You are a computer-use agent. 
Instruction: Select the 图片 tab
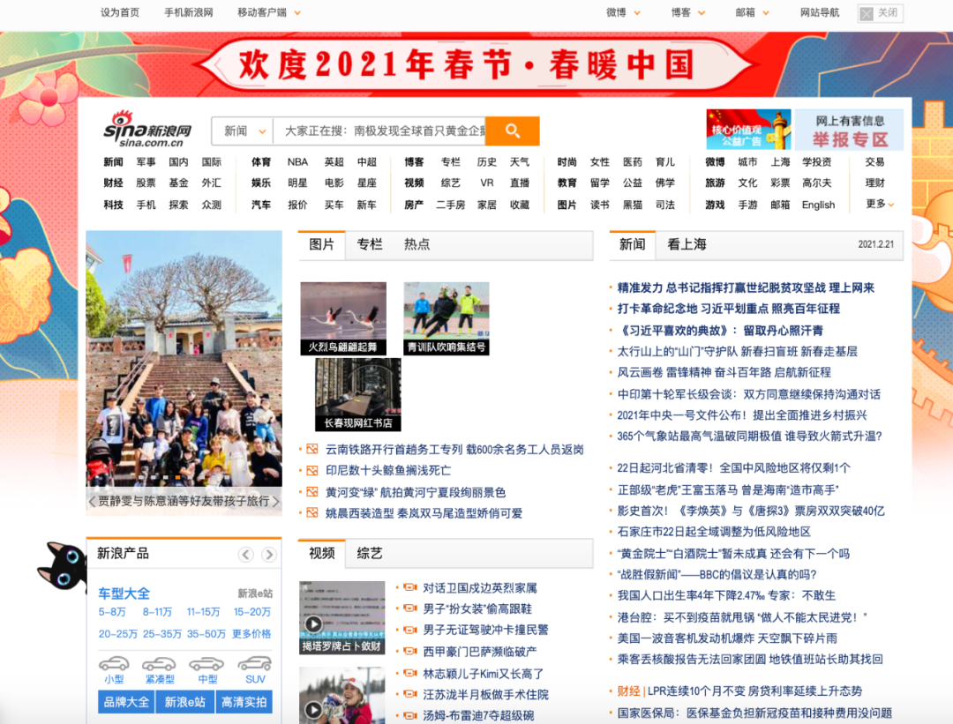click(321, 244)
